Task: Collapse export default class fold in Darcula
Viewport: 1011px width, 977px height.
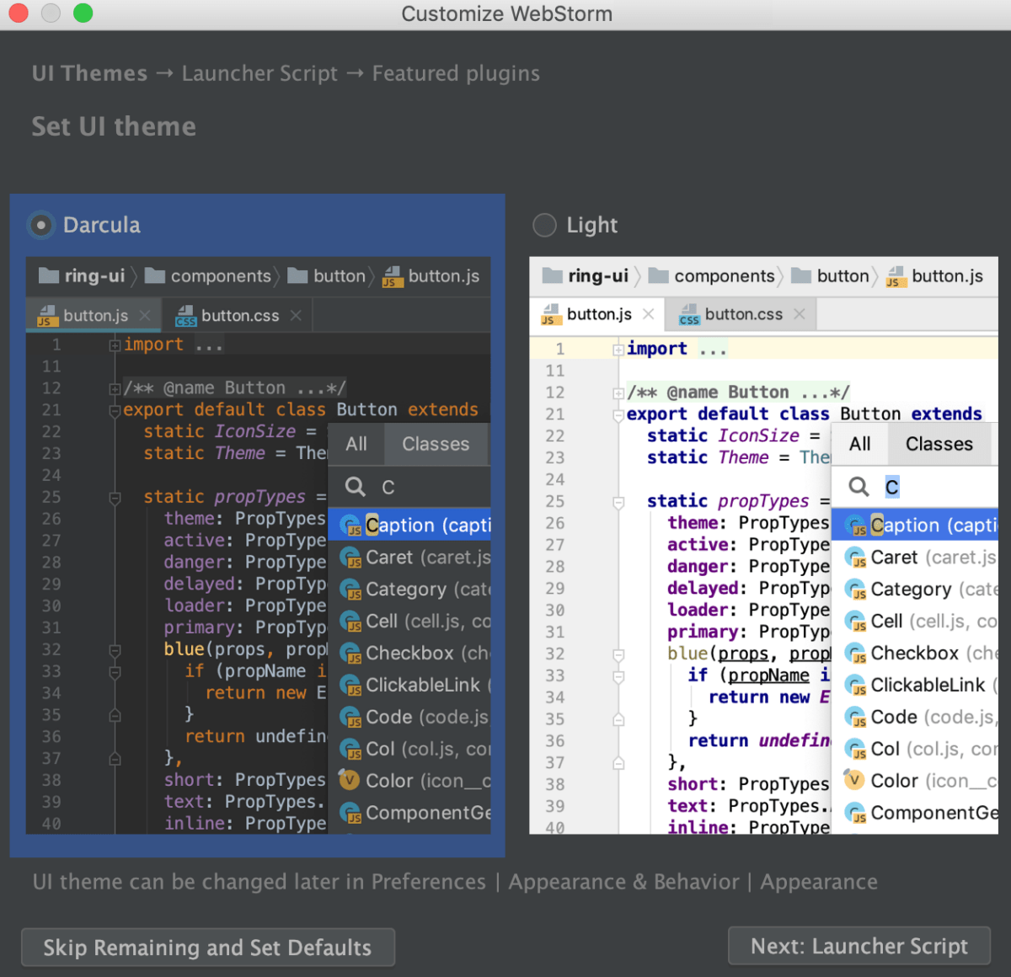Action: (114, 411)
